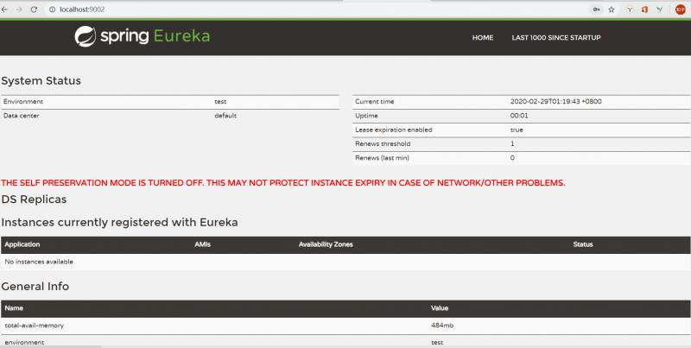Open the Y extension icon beside the star

coord(630,9)
